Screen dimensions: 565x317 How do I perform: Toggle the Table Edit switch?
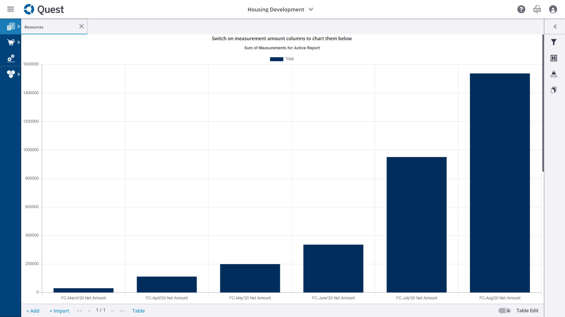point(505,311)
